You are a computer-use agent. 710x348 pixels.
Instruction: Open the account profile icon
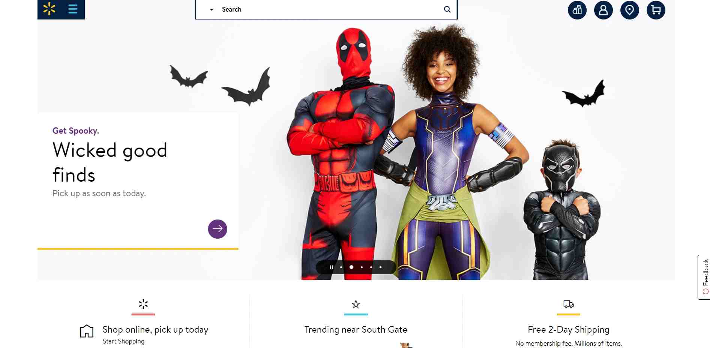[x=604, y=10]
